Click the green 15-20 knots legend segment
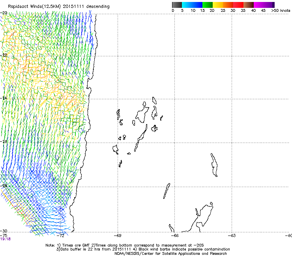Image resolution: width=292 pixels, height=256 pixels. coord(208,5)
